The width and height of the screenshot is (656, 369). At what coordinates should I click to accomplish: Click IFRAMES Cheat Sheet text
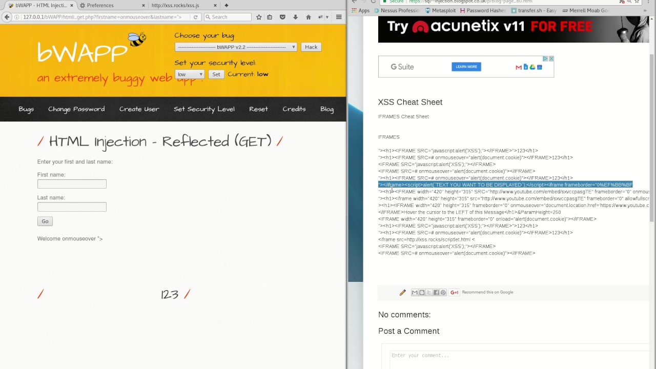pyautogui.click(x=403, y=116)
